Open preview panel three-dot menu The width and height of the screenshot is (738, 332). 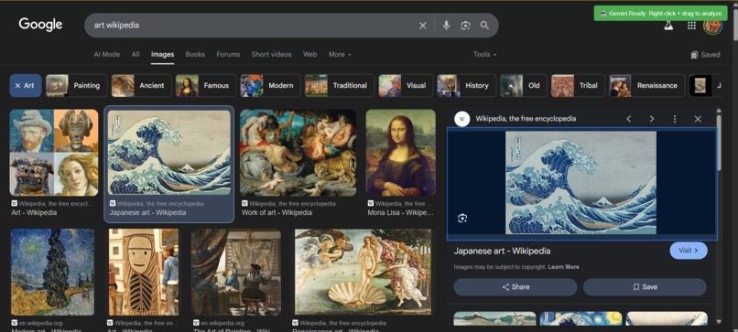[x=675, y=119]
